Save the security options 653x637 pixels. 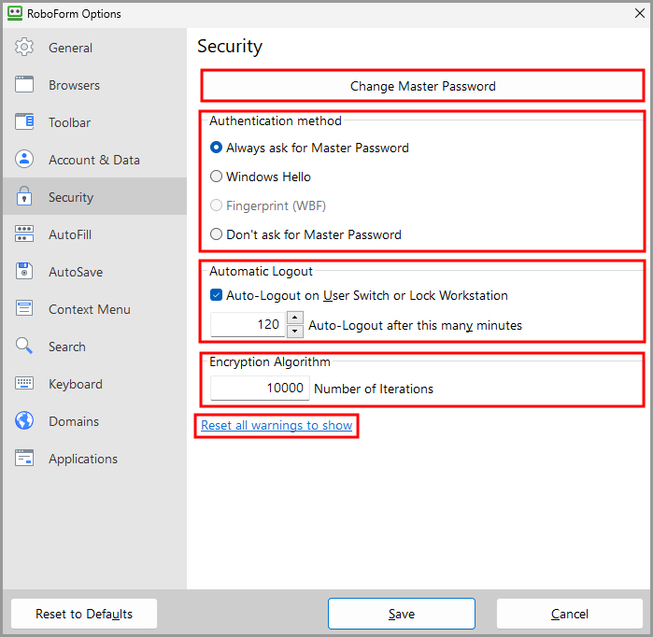[x=402, y=614]
